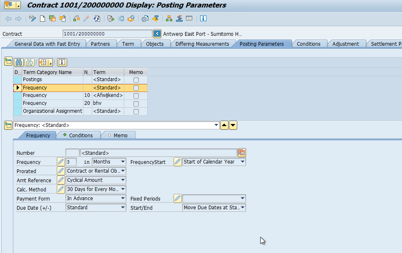
Task: Click pencil button next to FrequencyStart
Action: (x=177, y=162)
